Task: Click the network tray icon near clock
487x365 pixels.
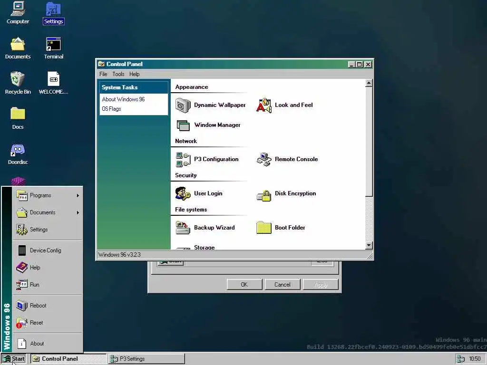Action: coord(460,359)
